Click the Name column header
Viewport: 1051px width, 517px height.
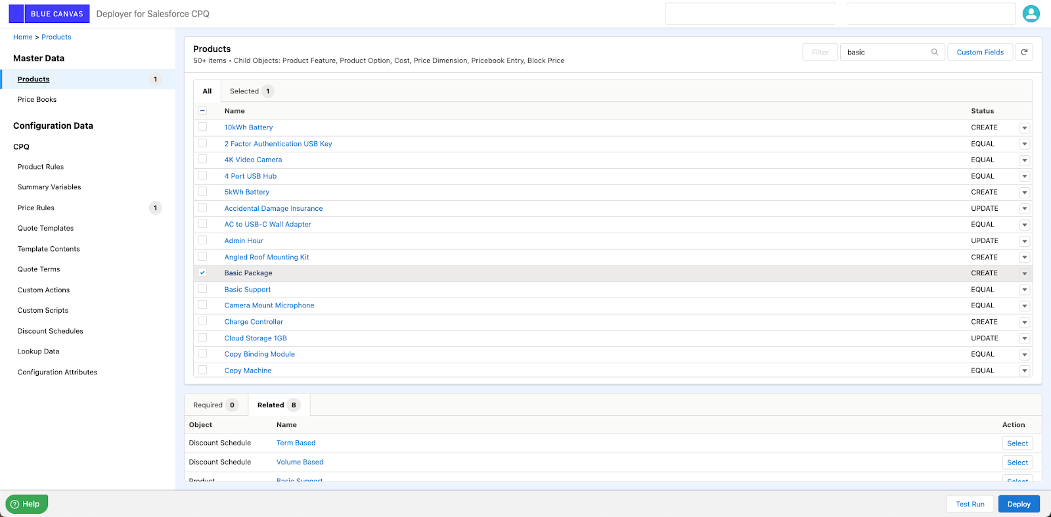235,111
